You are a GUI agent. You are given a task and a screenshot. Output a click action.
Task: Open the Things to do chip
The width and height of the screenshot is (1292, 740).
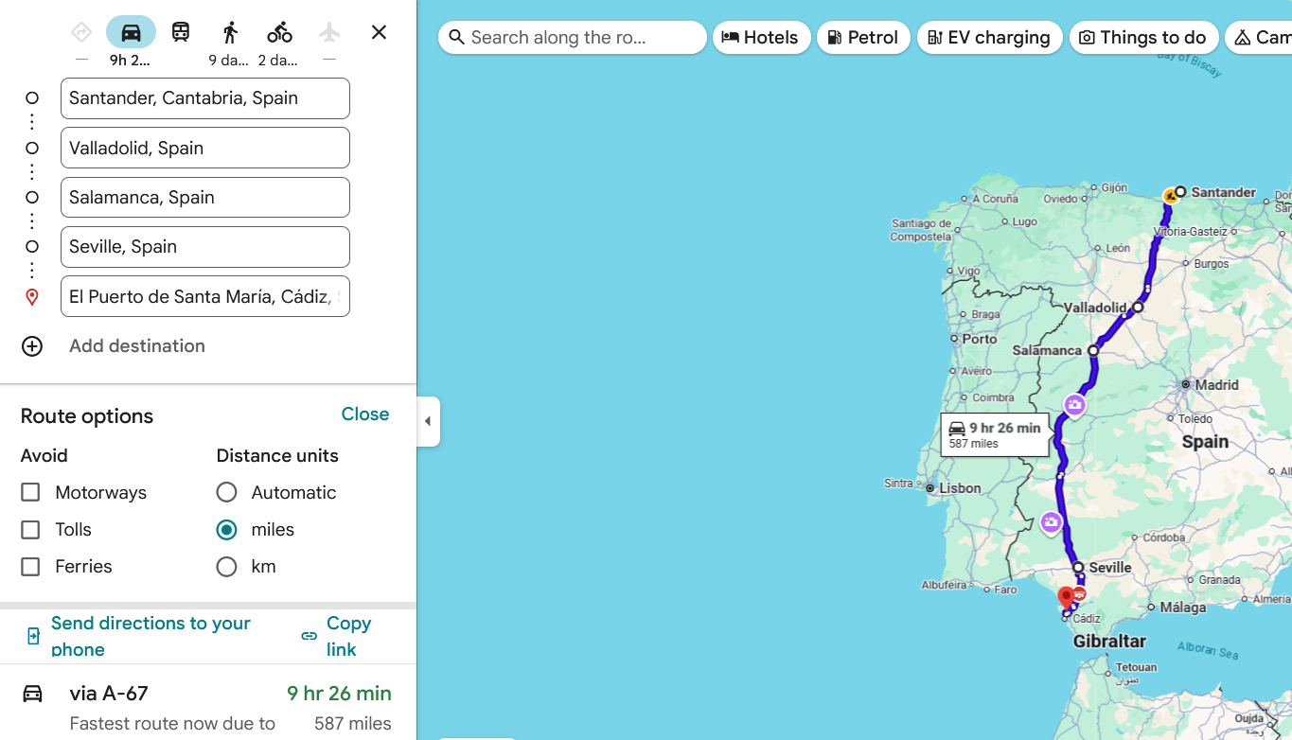tap(1143, 37)
